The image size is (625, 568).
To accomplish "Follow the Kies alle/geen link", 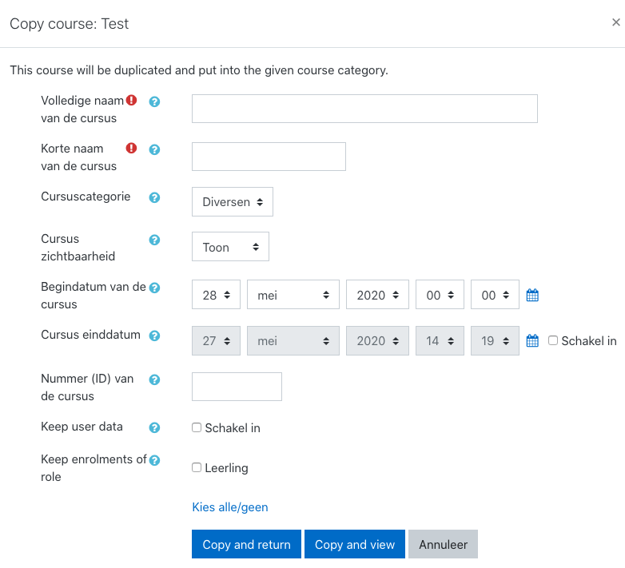I will pos(230,507).
